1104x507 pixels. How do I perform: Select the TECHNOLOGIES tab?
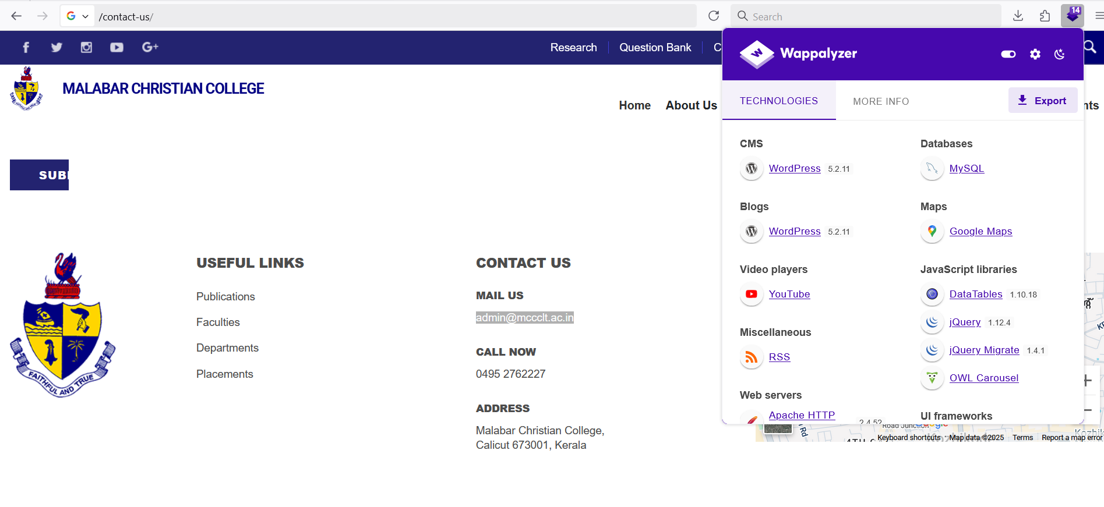pos(778,101)
